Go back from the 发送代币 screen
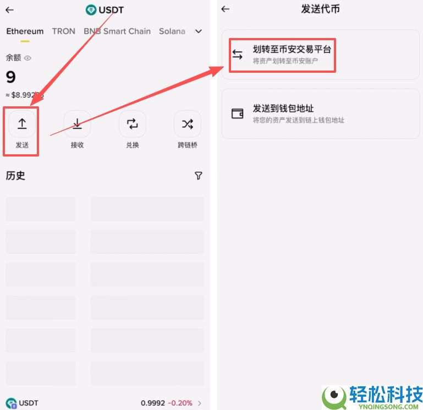This screenshot has height=410, width=423. pos(226,9)
